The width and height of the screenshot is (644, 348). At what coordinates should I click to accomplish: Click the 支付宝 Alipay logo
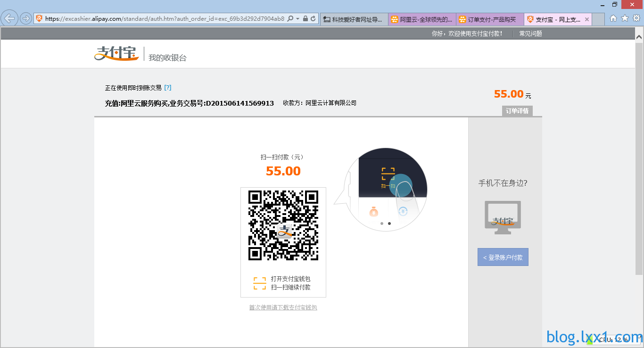116,53
